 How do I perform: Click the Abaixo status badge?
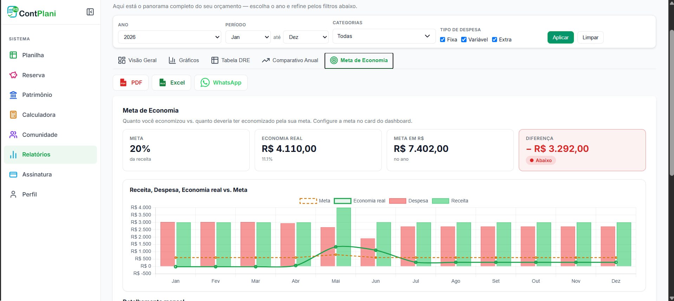(541, 160)
